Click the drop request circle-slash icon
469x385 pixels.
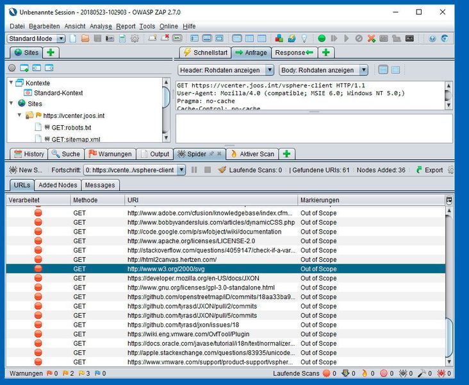point(359,38)
